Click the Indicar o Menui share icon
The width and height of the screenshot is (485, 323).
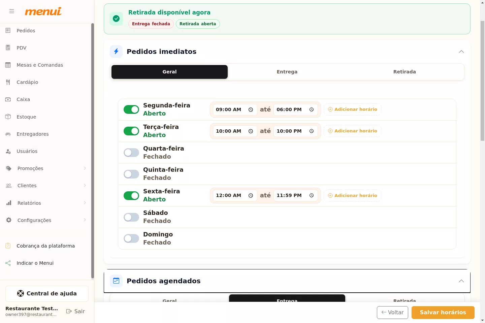[x=8, y=263]
